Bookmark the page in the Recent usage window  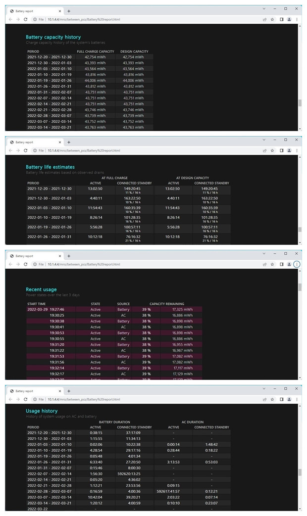coord(272,264)
